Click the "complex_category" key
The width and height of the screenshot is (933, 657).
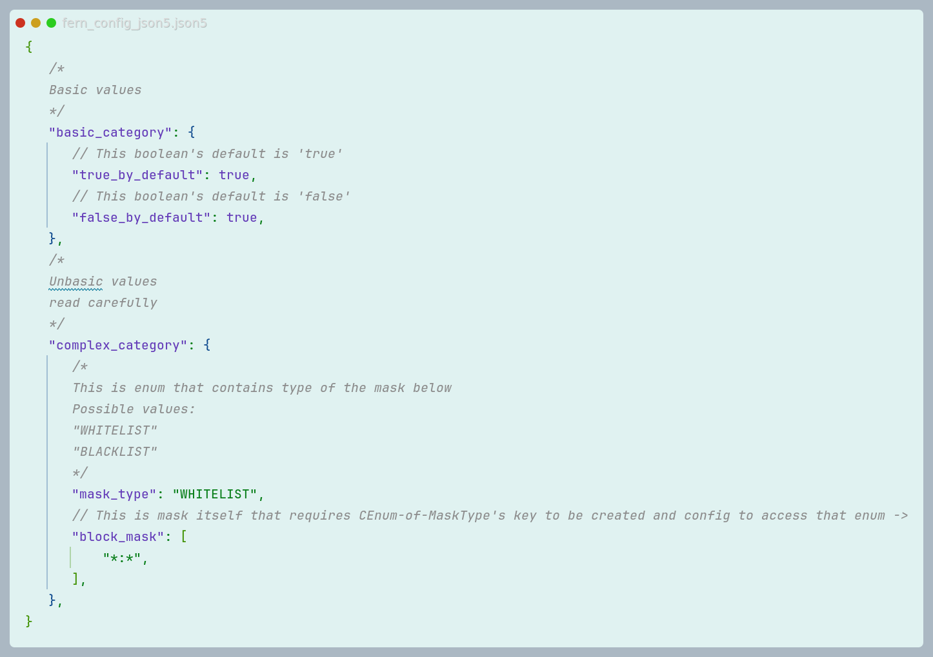click(118, 345)
